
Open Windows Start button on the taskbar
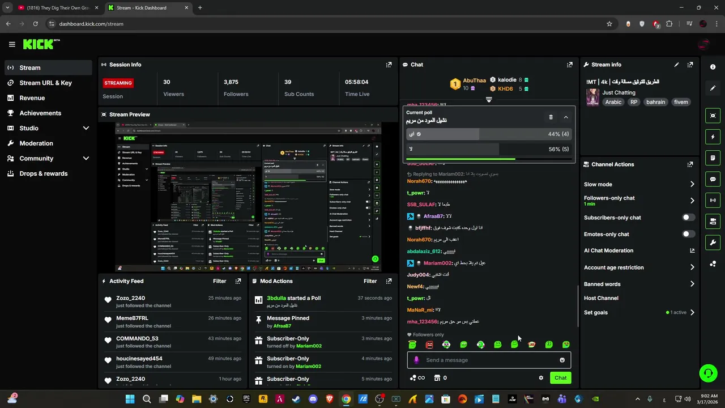(130, 399)
